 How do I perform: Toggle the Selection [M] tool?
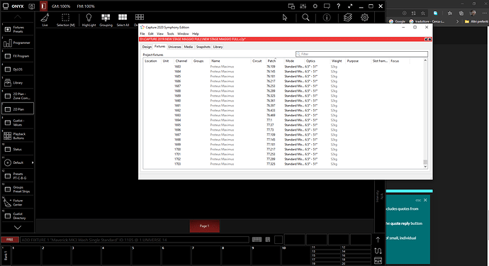(65, 20)
